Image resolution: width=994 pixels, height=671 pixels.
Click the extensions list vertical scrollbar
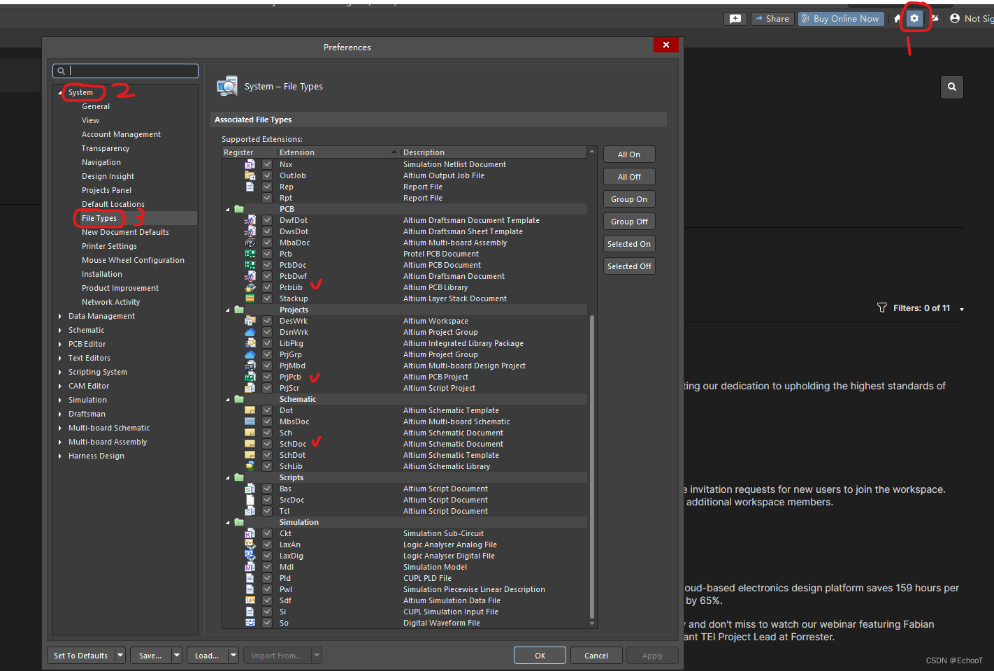[592, 467]
